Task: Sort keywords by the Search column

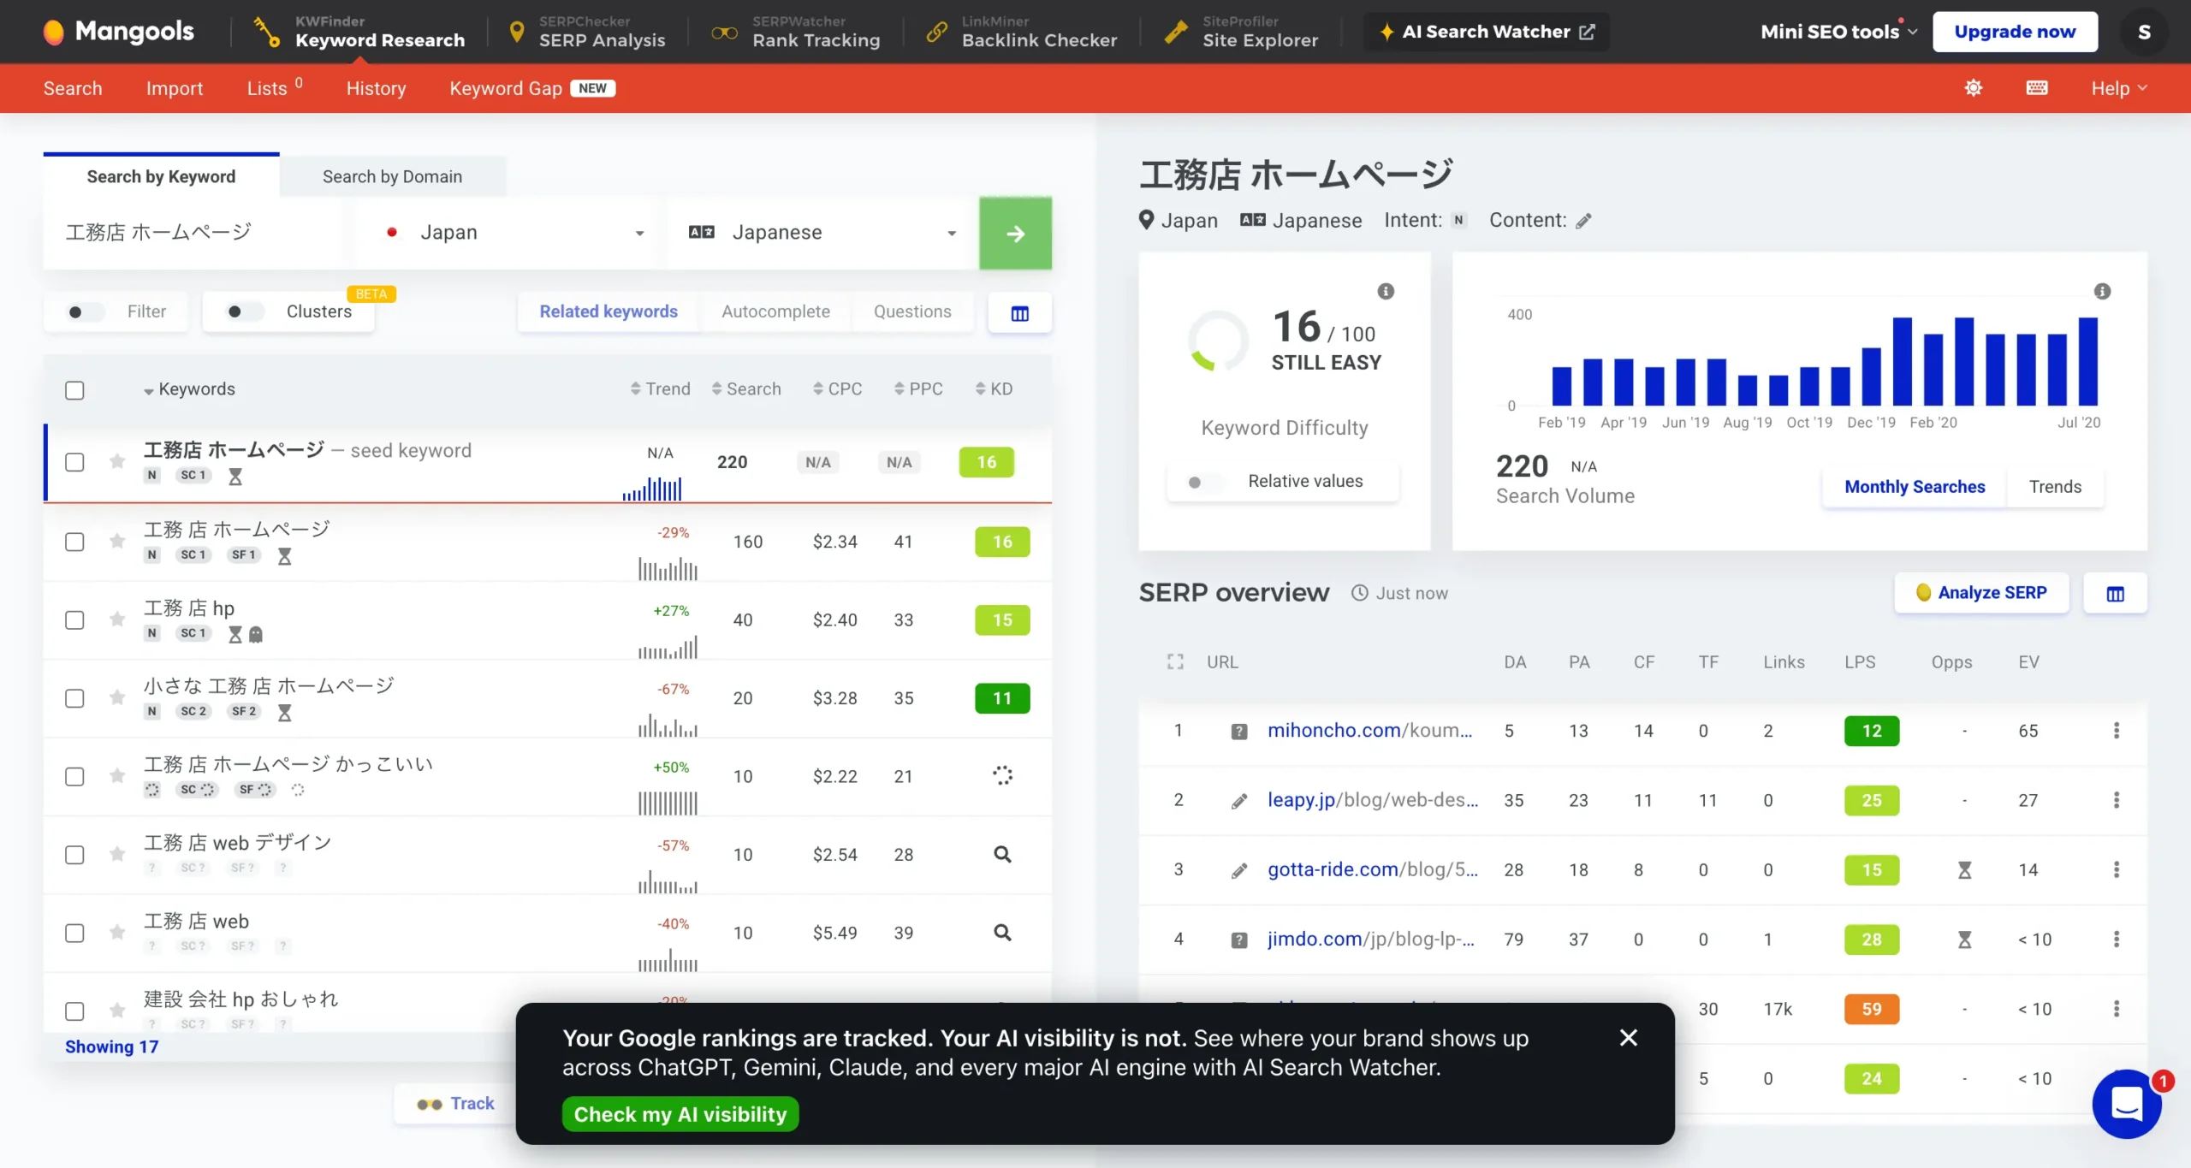Action: (x=746, y=389)
